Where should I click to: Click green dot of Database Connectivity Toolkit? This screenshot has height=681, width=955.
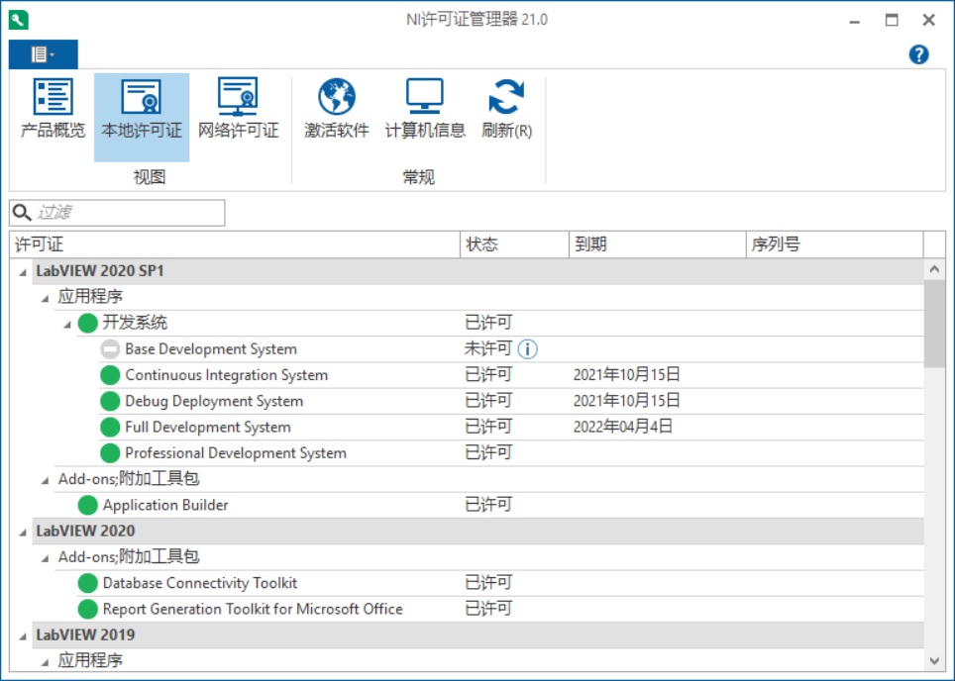(88, 583)
